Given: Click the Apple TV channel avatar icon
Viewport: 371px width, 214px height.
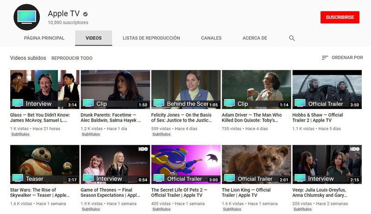Looking at the screenshot, I should point(27,17).
